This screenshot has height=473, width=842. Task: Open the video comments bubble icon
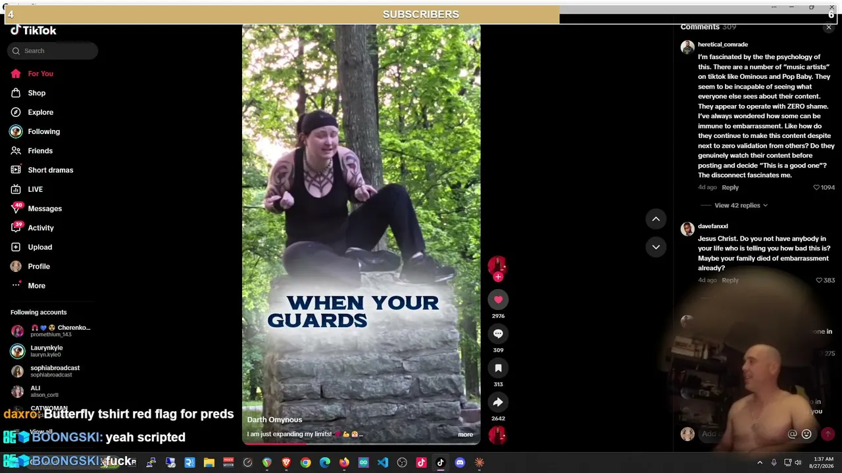pos(498,334)
